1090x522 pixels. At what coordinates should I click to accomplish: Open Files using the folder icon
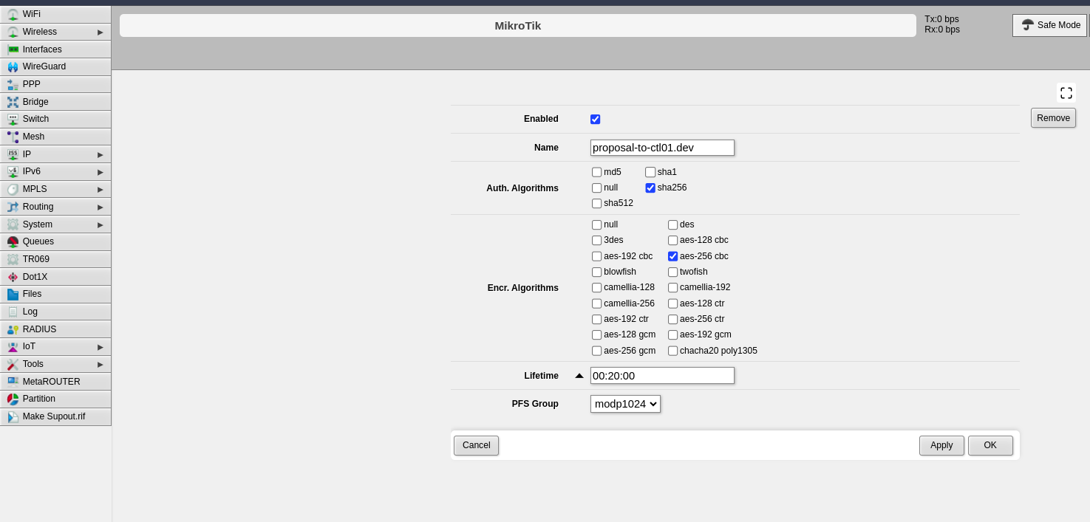click(x=13, y=294)
